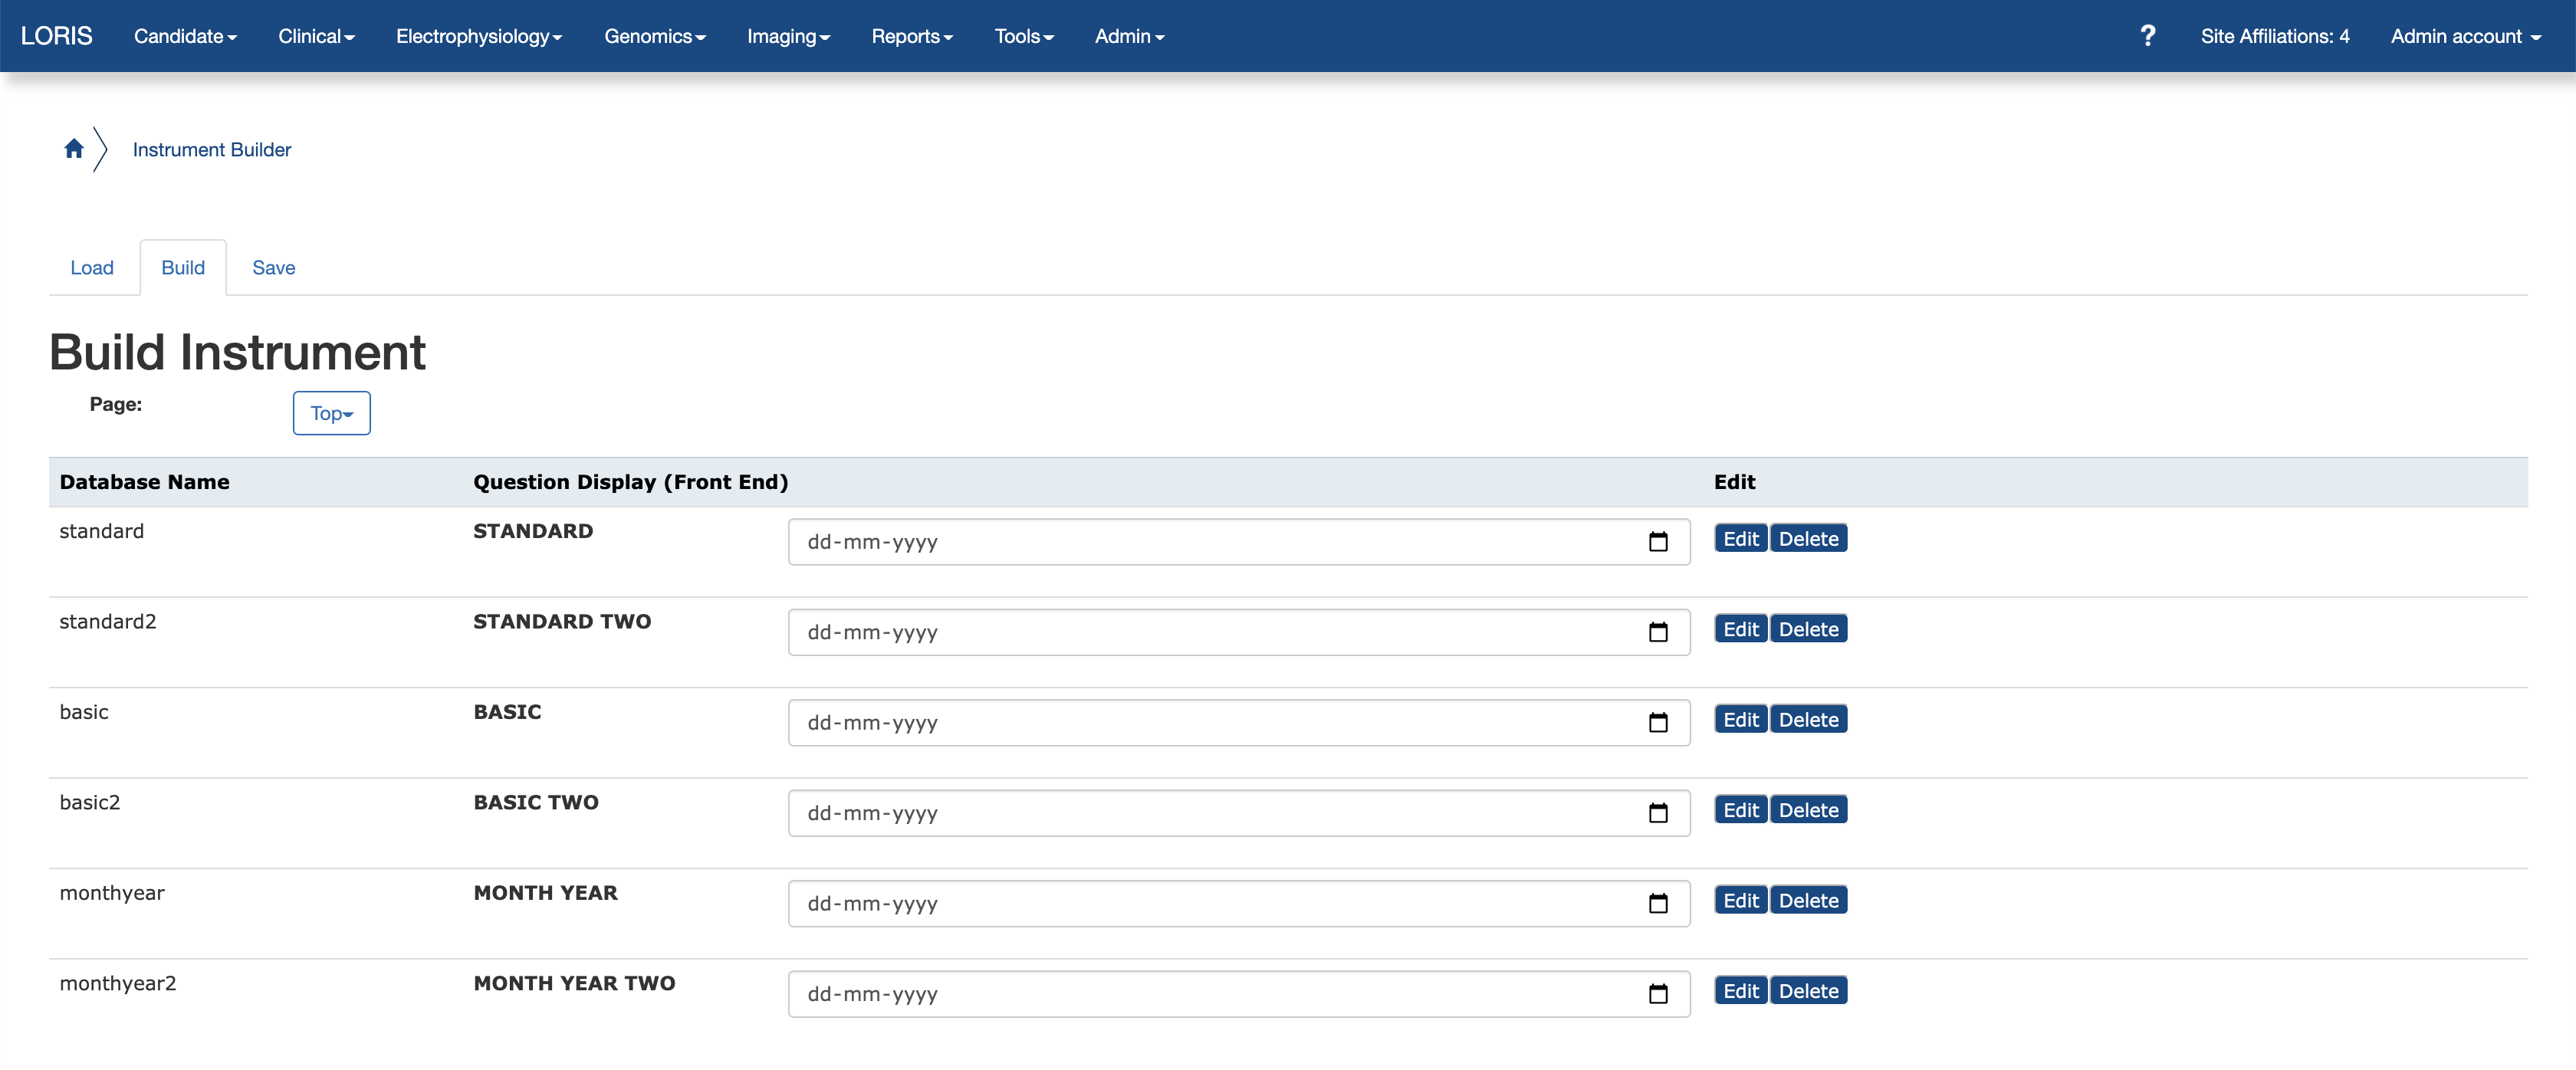
Task: Edit the standard row
Action: 1741,539
